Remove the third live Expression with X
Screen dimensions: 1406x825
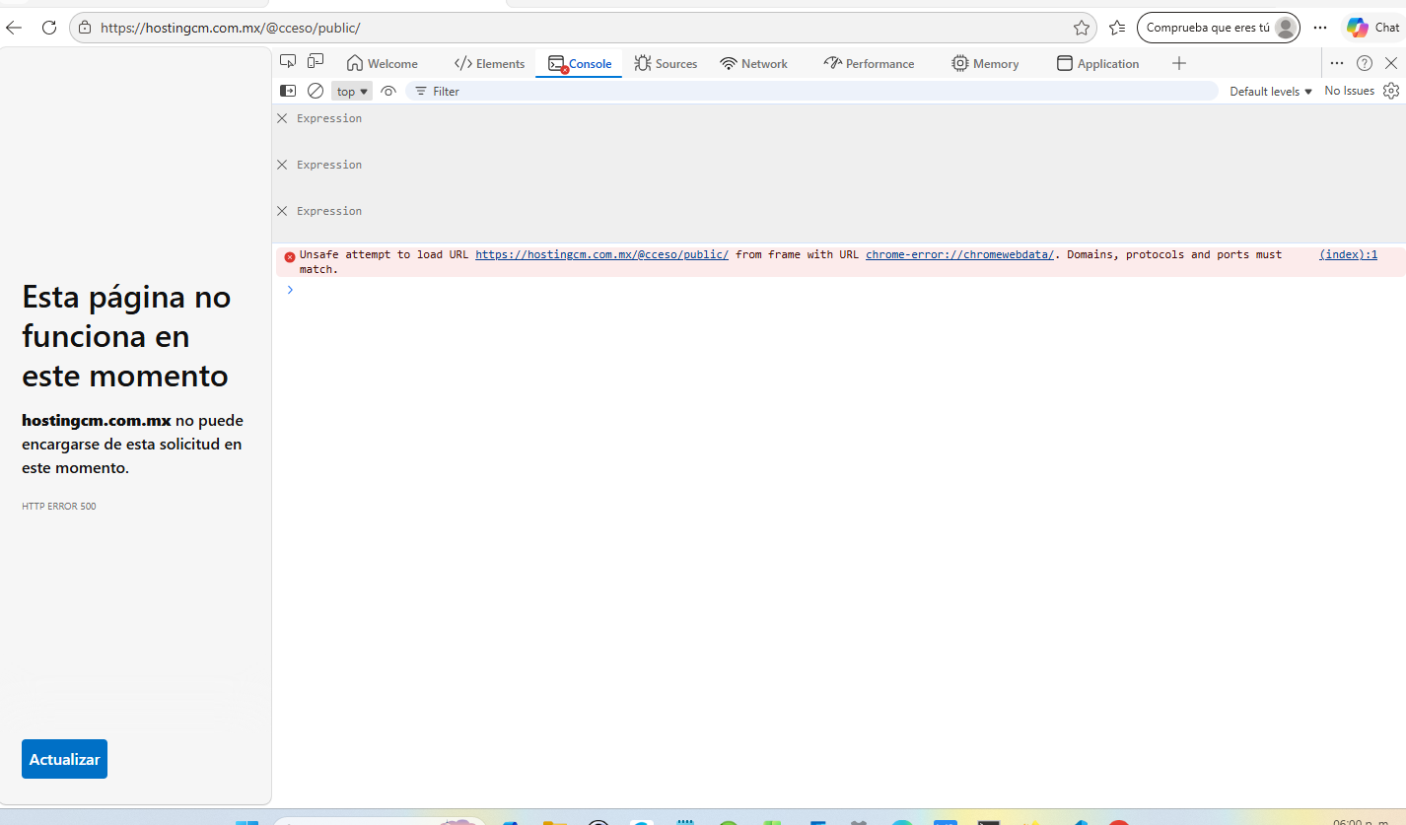(x=282, y=211)
